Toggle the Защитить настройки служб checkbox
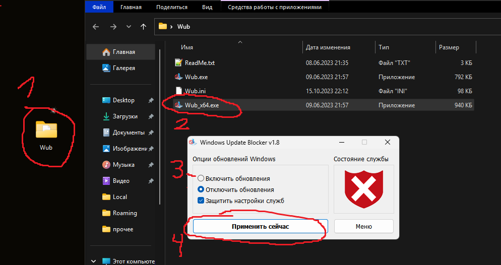This screenshot has width=501, height=265. pyautogui.click(x=201, y=201)
